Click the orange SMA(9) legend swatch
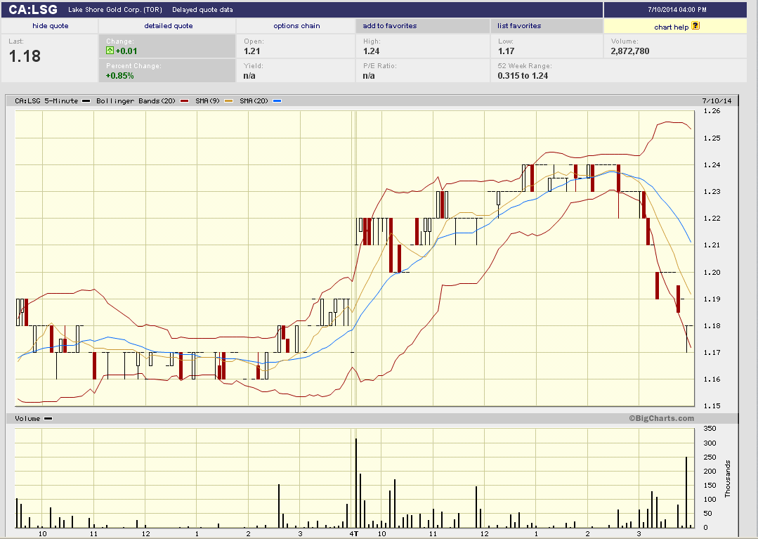The image size is (758, 539). tap(228, 101)
